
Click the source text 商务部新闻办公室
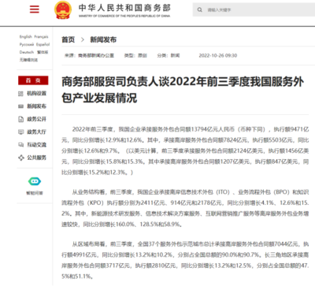pyautogui.click(x=96, y=55)
